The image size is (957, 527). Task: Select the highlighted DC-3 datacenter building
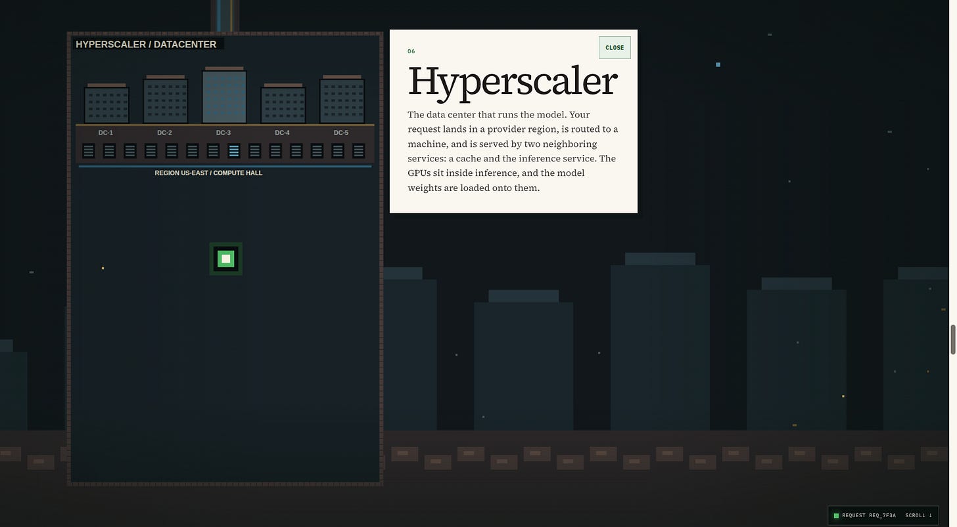click(x=224, y=95)
